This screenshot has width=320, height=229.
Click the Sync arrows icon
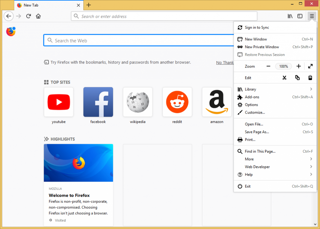240,28
